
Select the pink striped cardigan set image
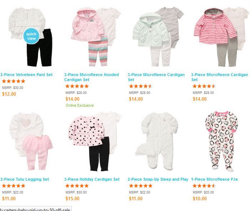coord(222,37)
